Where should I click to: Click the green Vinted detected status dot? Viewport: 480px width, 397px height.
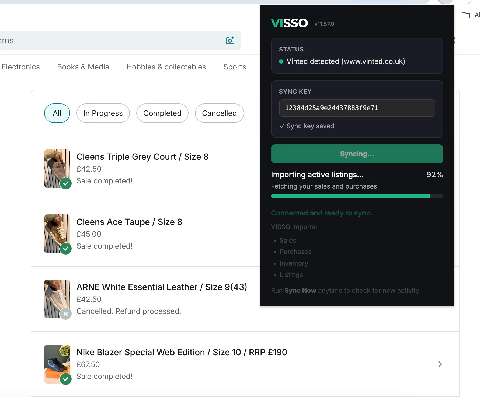(281, 61)
